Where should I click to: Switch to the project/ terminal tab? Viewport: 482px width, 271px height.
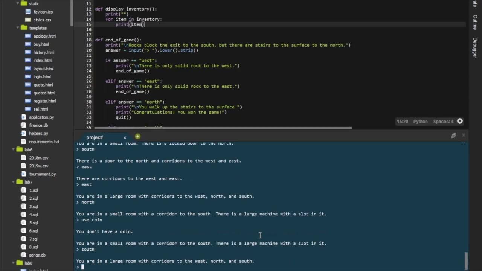tap(95, 137)
